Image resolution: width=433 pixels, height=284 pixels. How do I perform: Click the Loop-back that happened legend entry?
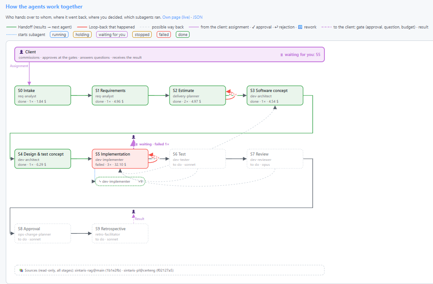106,27
